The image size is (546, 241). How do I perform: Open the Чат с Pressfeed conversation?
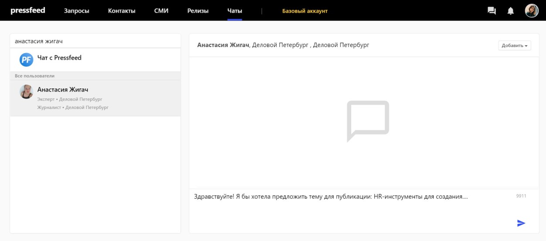(59, 58)
